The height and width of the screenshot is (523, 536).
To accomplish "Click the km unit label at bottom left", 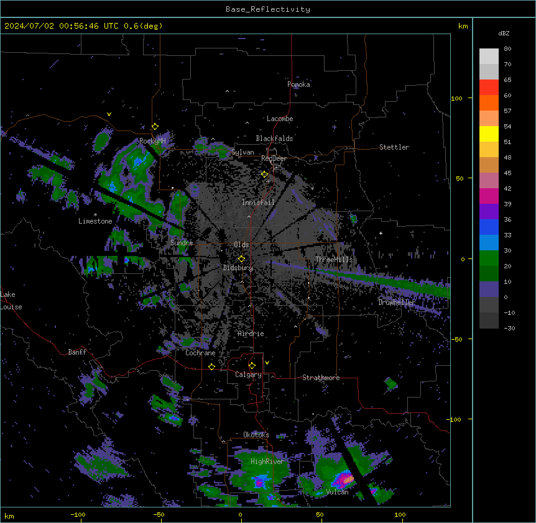I will pos(9,516).
